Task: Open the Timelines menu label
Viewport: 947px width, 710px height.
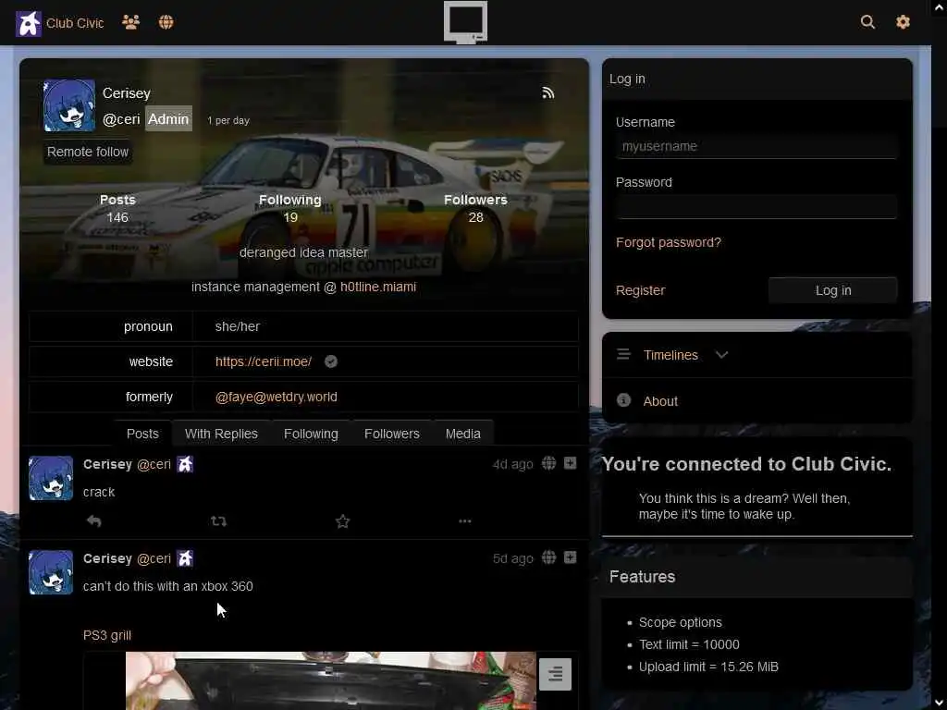Action: (670, 355)
